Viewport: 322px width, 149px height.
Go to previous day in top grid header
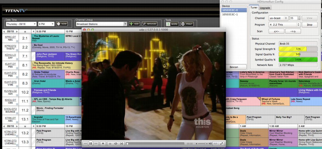pos(4,32)
